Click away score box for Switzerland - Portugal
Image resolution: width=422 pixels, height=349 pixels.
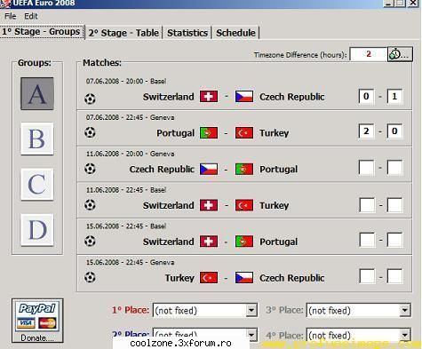(394, 240)
